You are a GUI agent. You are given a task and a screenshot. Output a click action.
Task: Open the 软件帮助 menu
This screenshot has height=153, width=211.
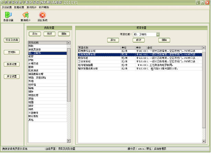44,7
